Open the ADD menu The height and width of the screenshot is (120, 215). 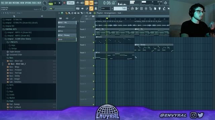pos(10,3)
